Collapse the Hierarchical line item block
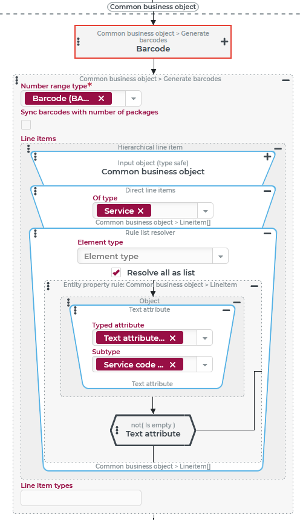 pyautogui.click(x=278, y=148)
